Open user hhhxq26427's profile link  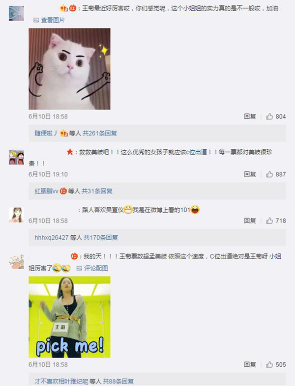pyautogui.click(x=51, y=238)
